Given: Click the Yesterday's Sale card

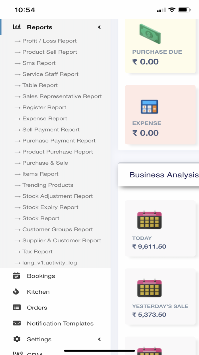Looking at the screenshot, I should [160, 297].
